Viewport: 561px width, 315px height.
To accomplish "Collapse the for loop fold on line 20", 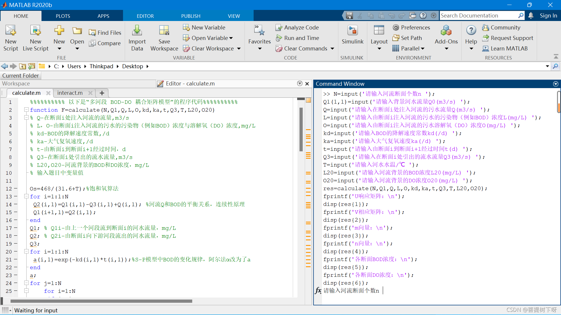I will coord(26,251).
